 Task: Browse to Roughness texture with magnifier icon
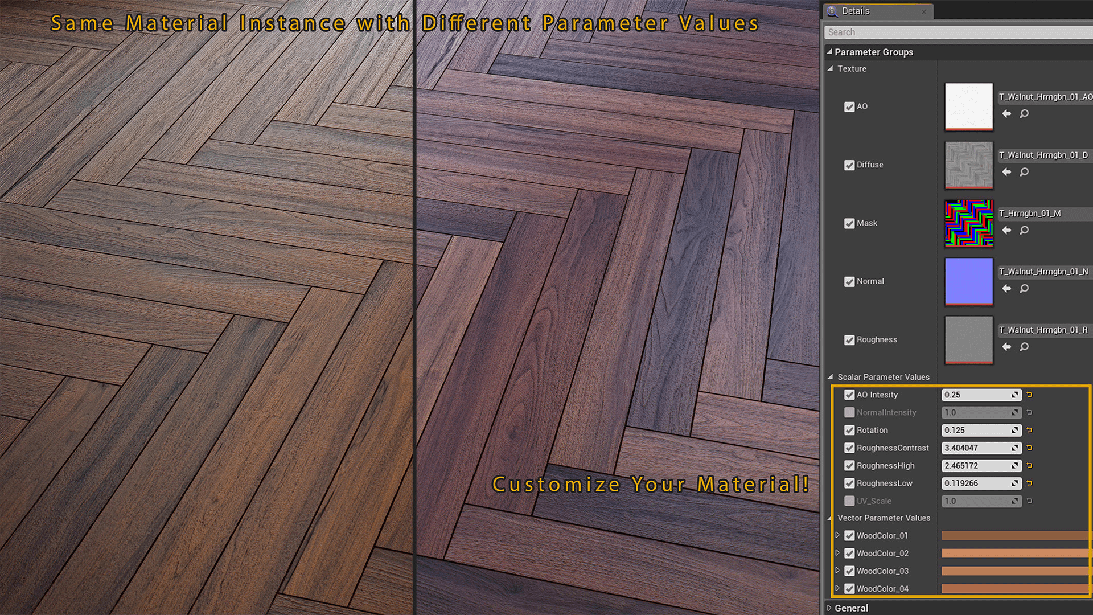pyautogui.click(x=1024, y=347)
